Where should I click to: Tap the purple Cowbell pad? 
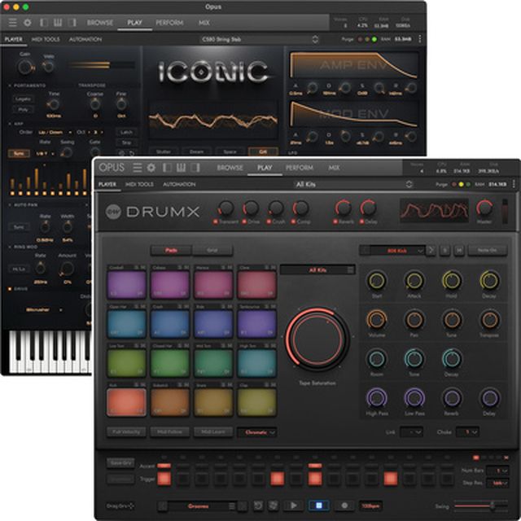click(x=127, y=284)
